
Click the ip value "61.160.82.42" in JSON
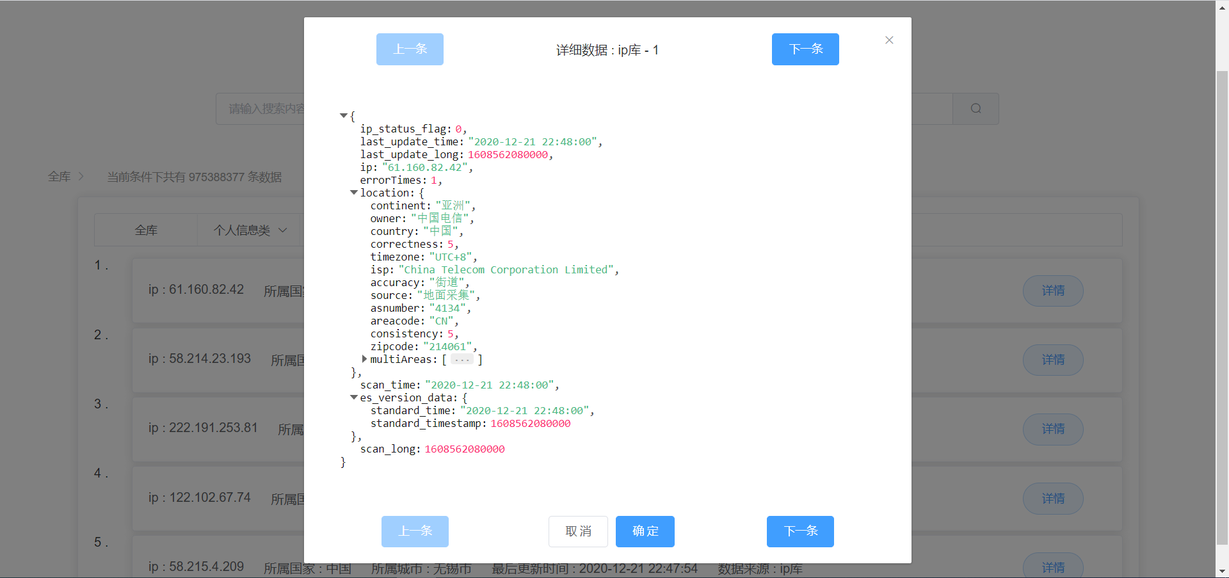click(424, 168)
